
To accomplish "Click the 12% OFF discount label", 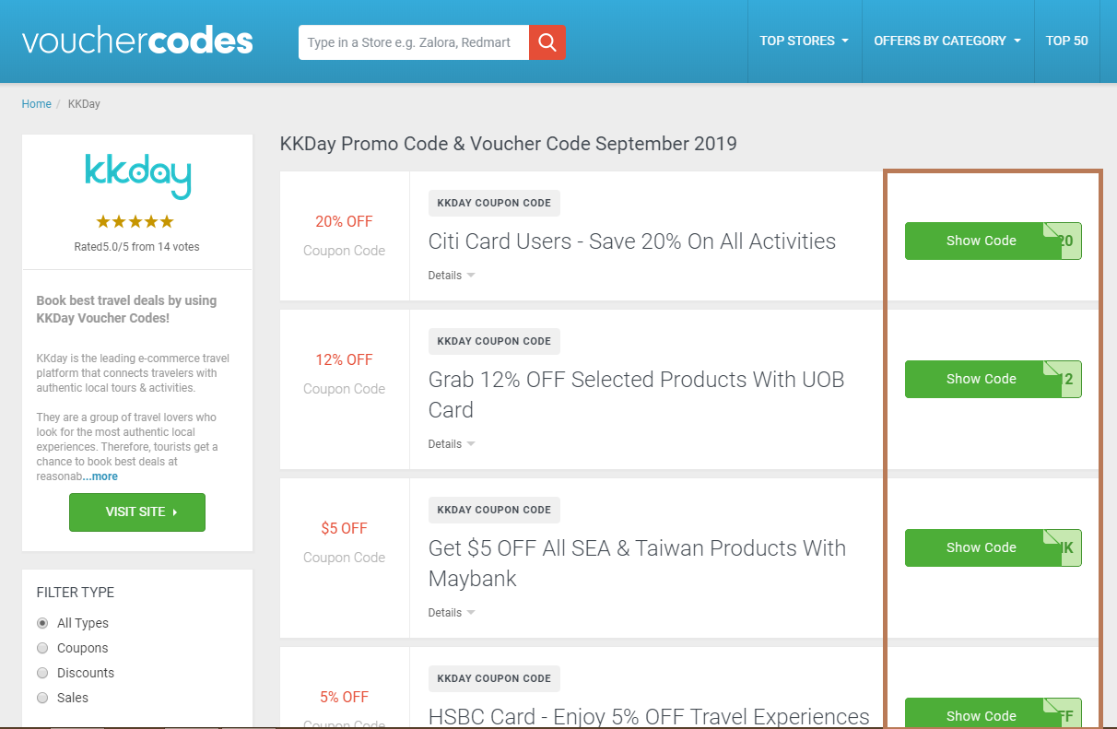I will tap(344, 359).
